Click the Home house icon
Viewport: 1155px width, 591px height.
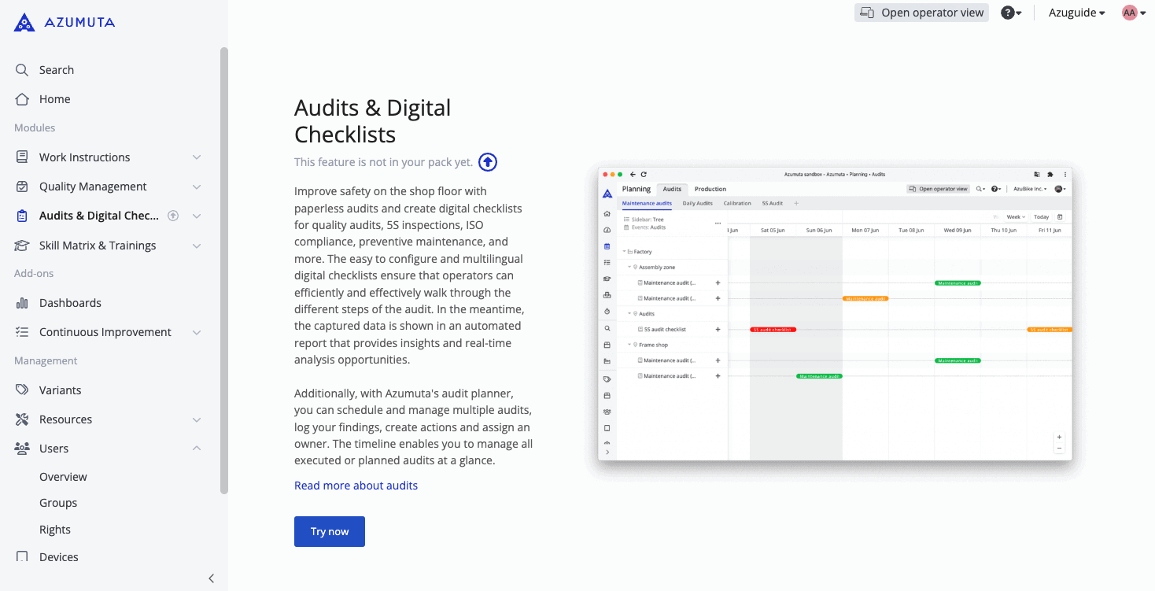(22, 99)
